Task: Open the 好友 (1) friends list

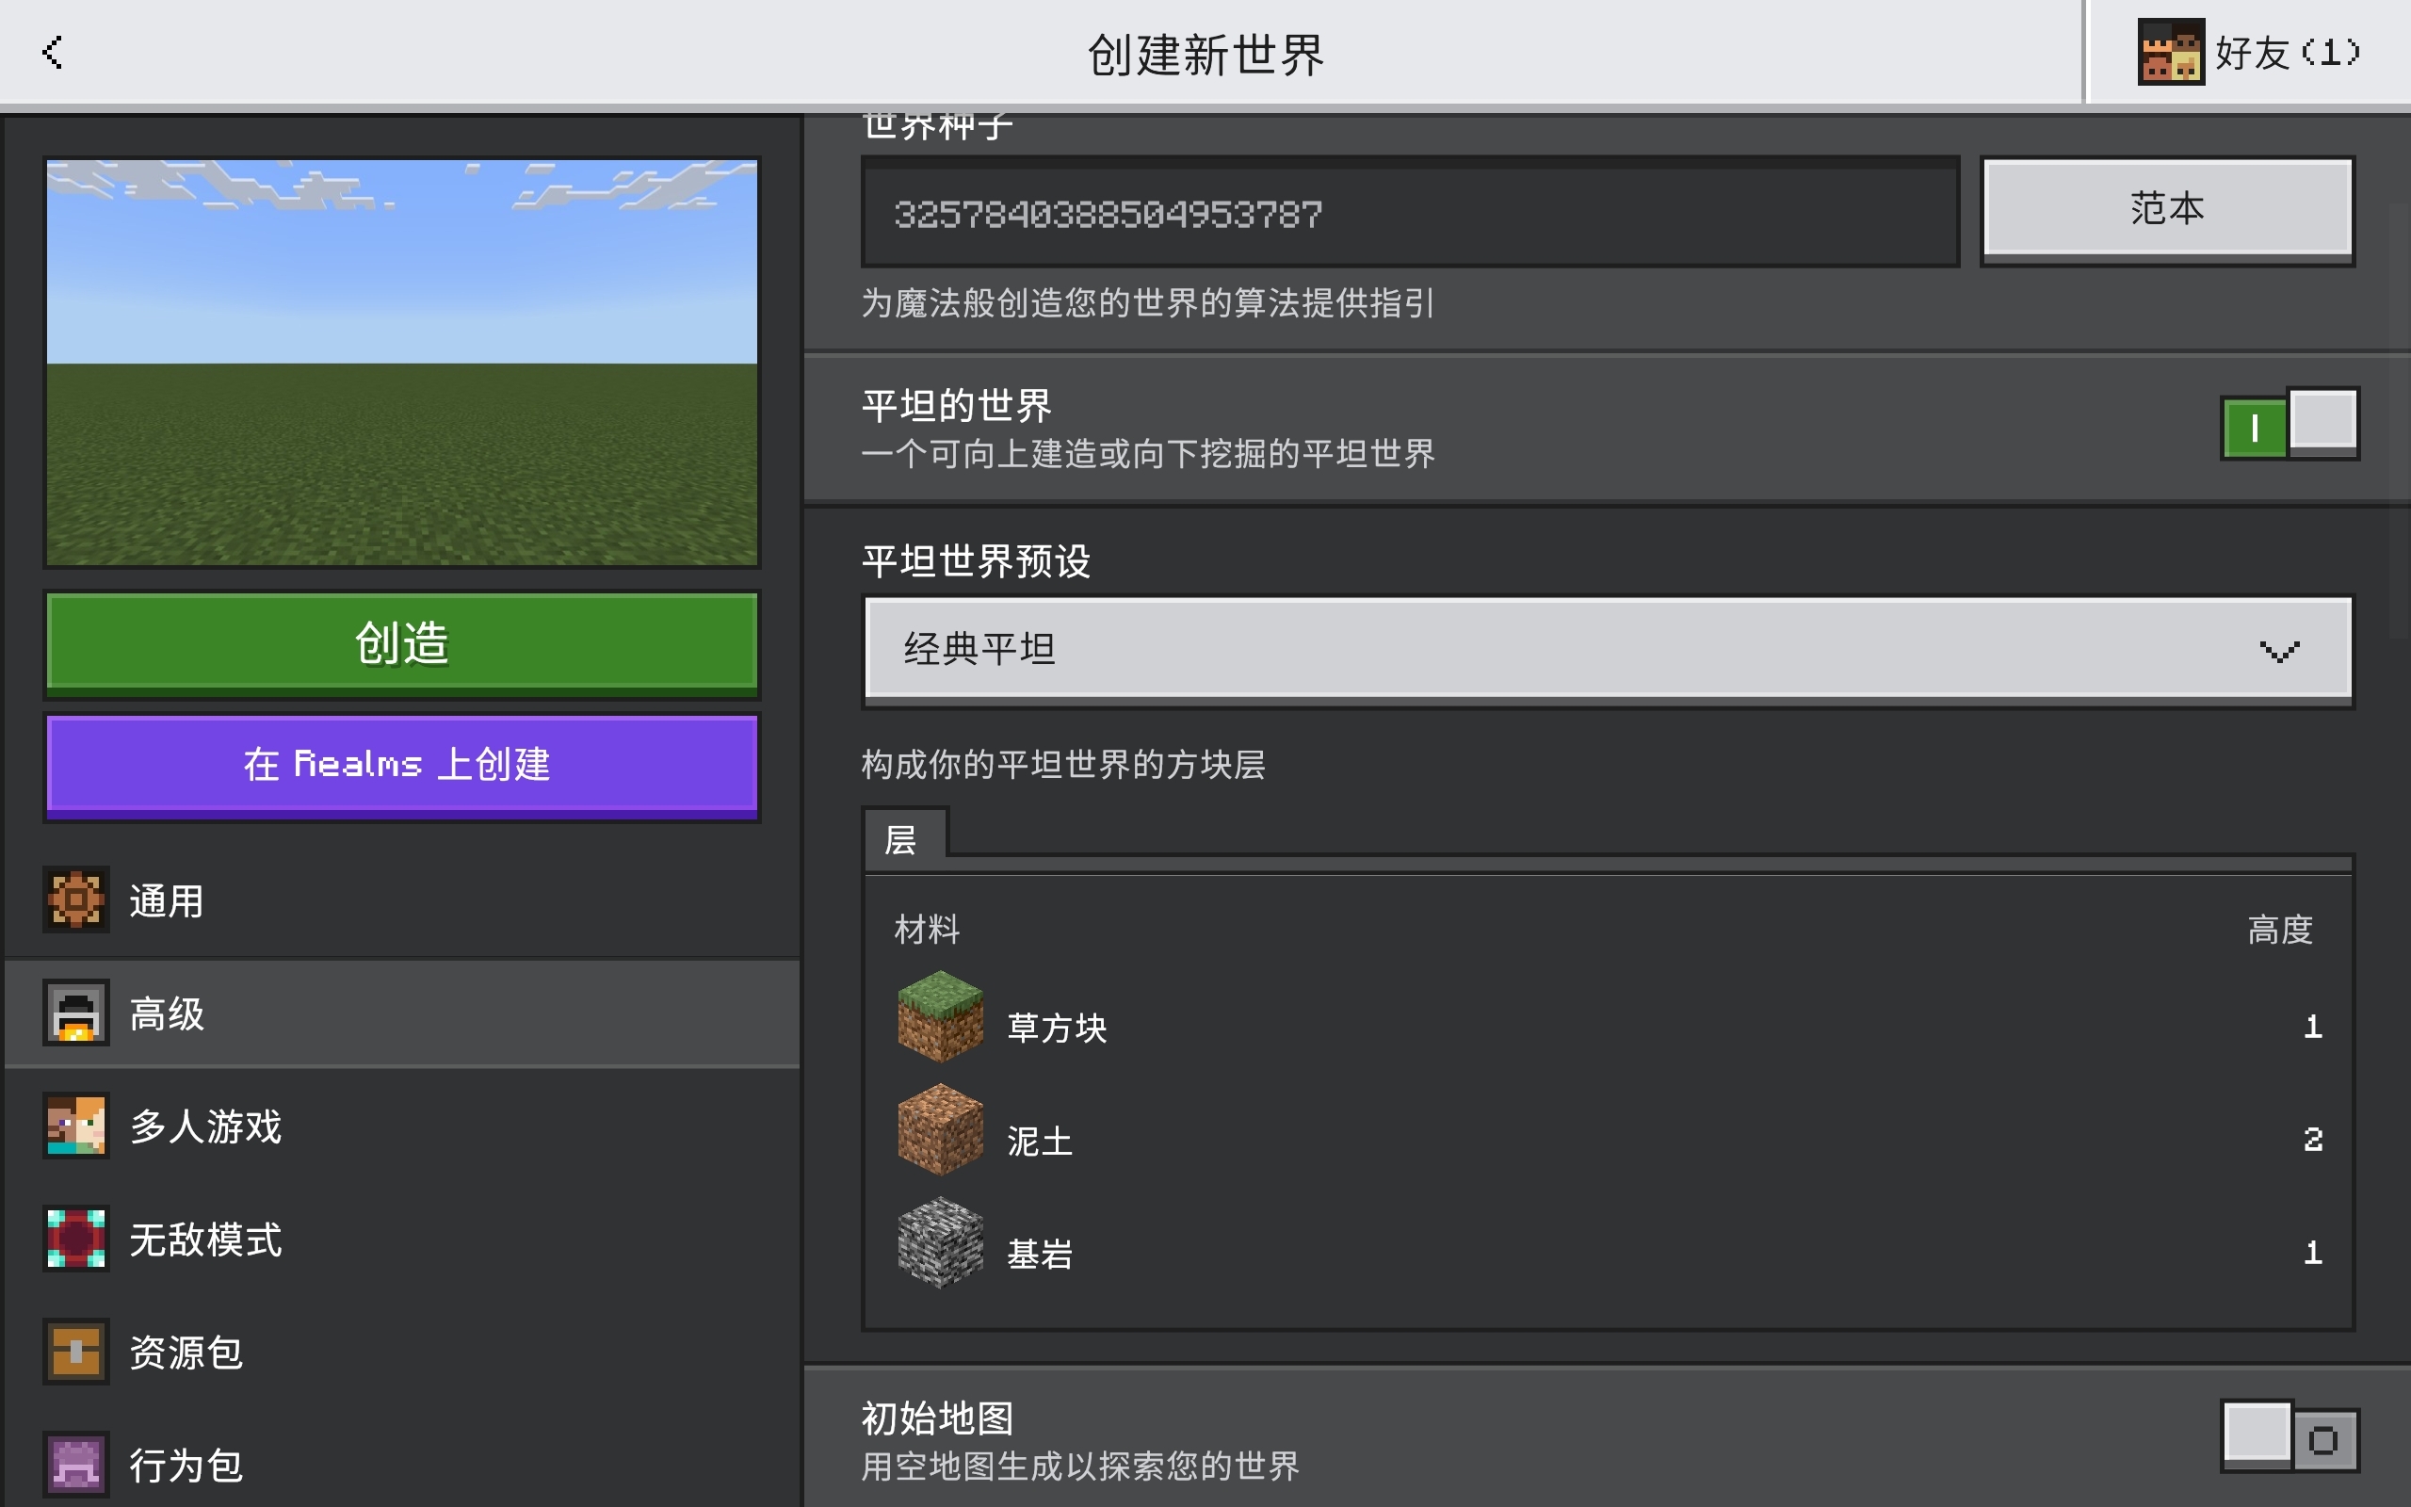Action: click(2249, 52)
